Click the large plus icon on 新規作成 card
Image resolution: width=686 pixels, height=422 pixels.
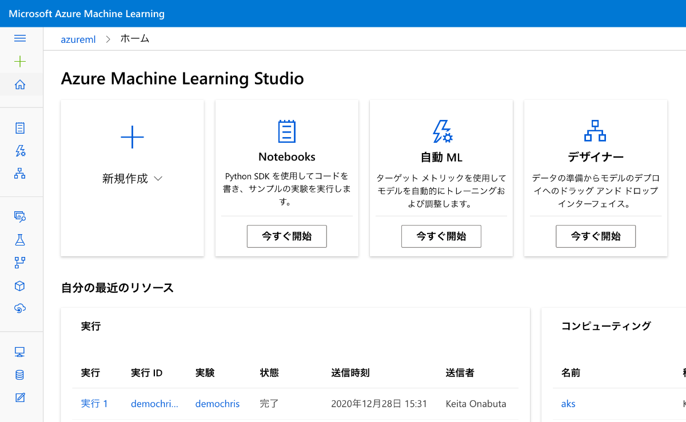tap(132, 137)
